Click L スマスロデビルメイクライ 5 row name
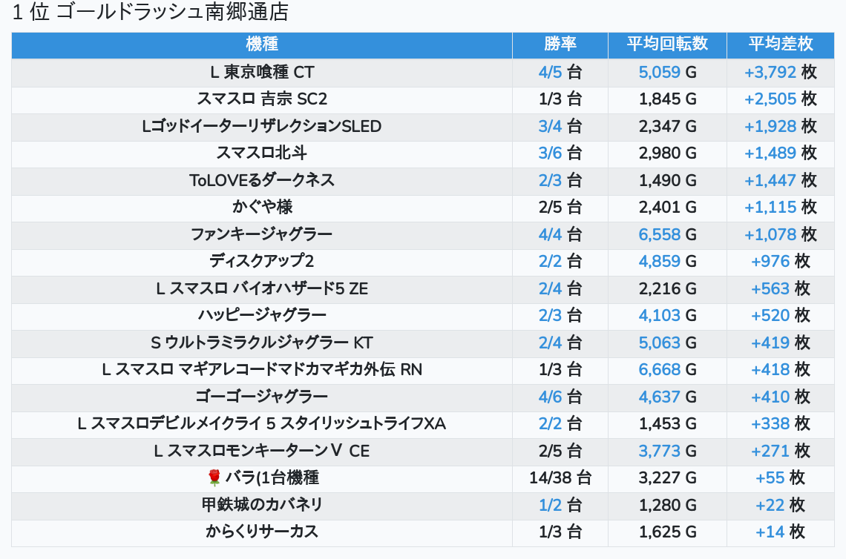846x559 pixels. click(x=262, y=423)
